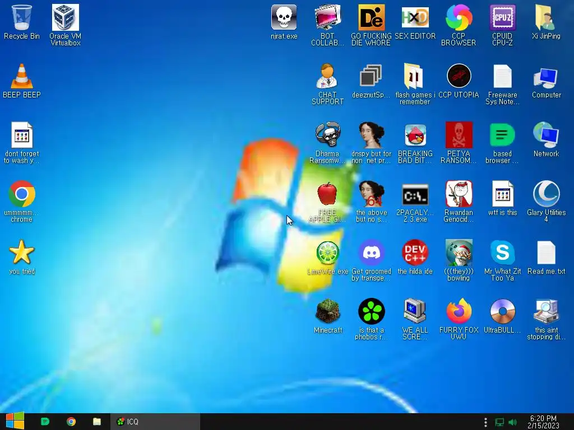
Task: Launch FURRY FOX UWU Firefox icon
Action: pos(459,311)
